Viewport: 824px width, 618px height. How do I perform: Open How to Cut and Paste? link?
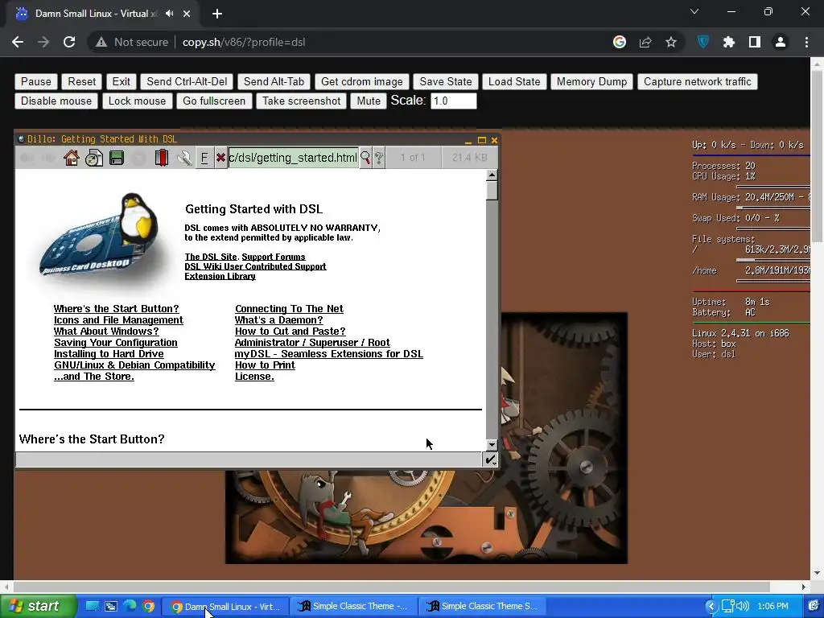[290, 331]
